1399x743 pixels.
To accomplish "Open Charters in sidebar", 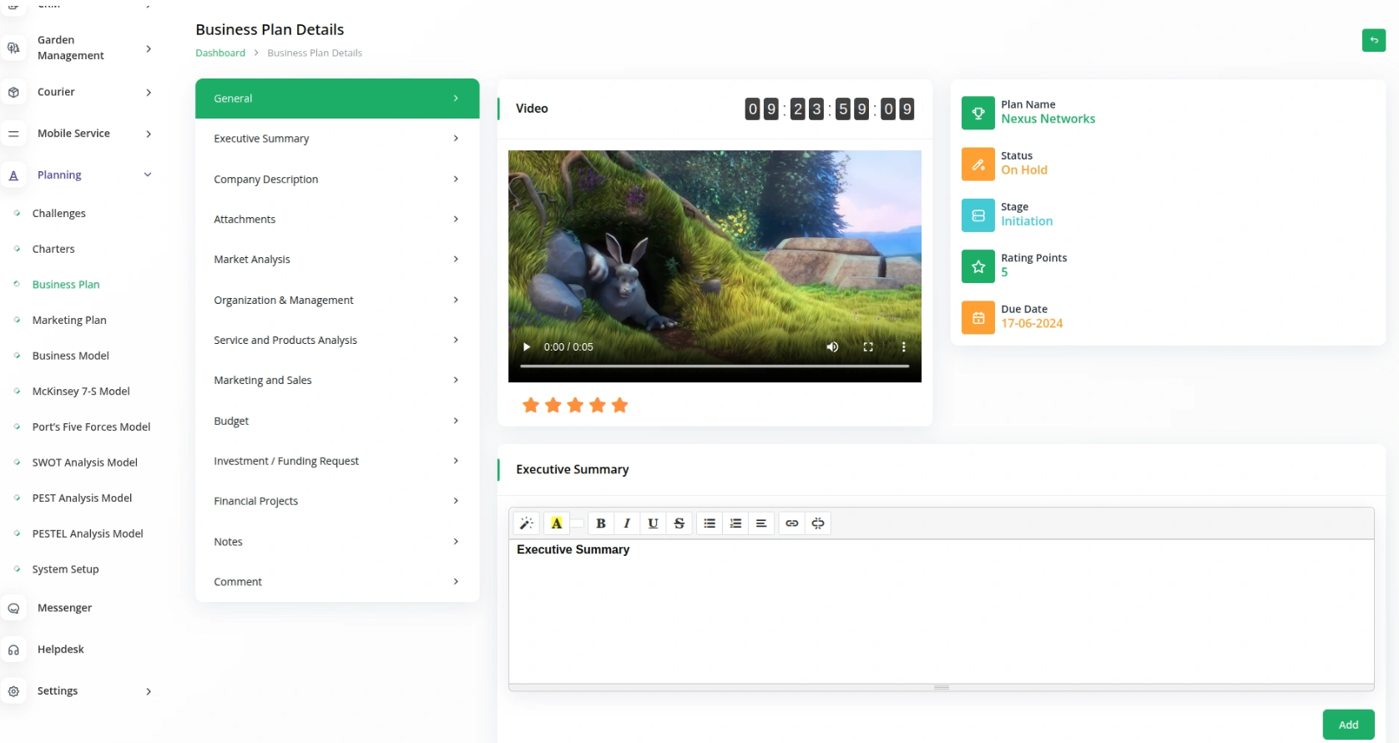I will click(x=53, y=249).
